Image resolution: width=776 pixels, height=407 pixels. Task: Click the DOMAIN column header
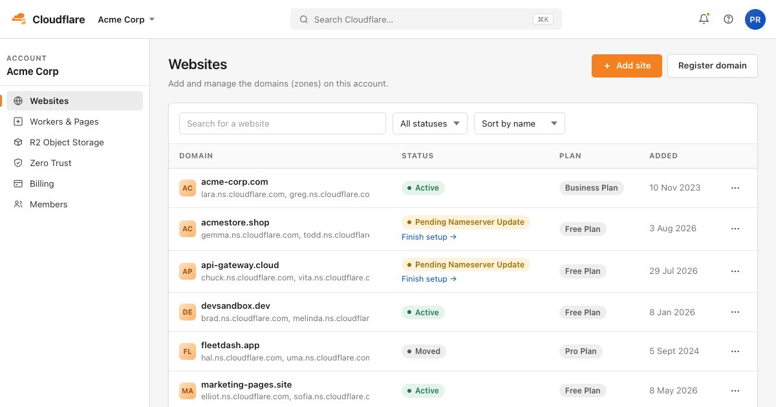(196, 156)
